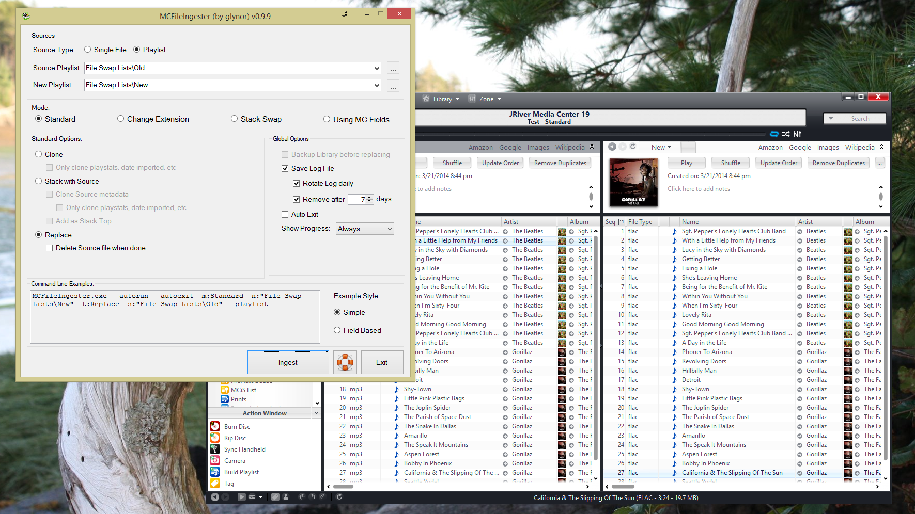The height and width of the screenshot is (514, 915).
Task: Click the Prints playlist icon
Action: pyautogui.click(x=225, y=399)
